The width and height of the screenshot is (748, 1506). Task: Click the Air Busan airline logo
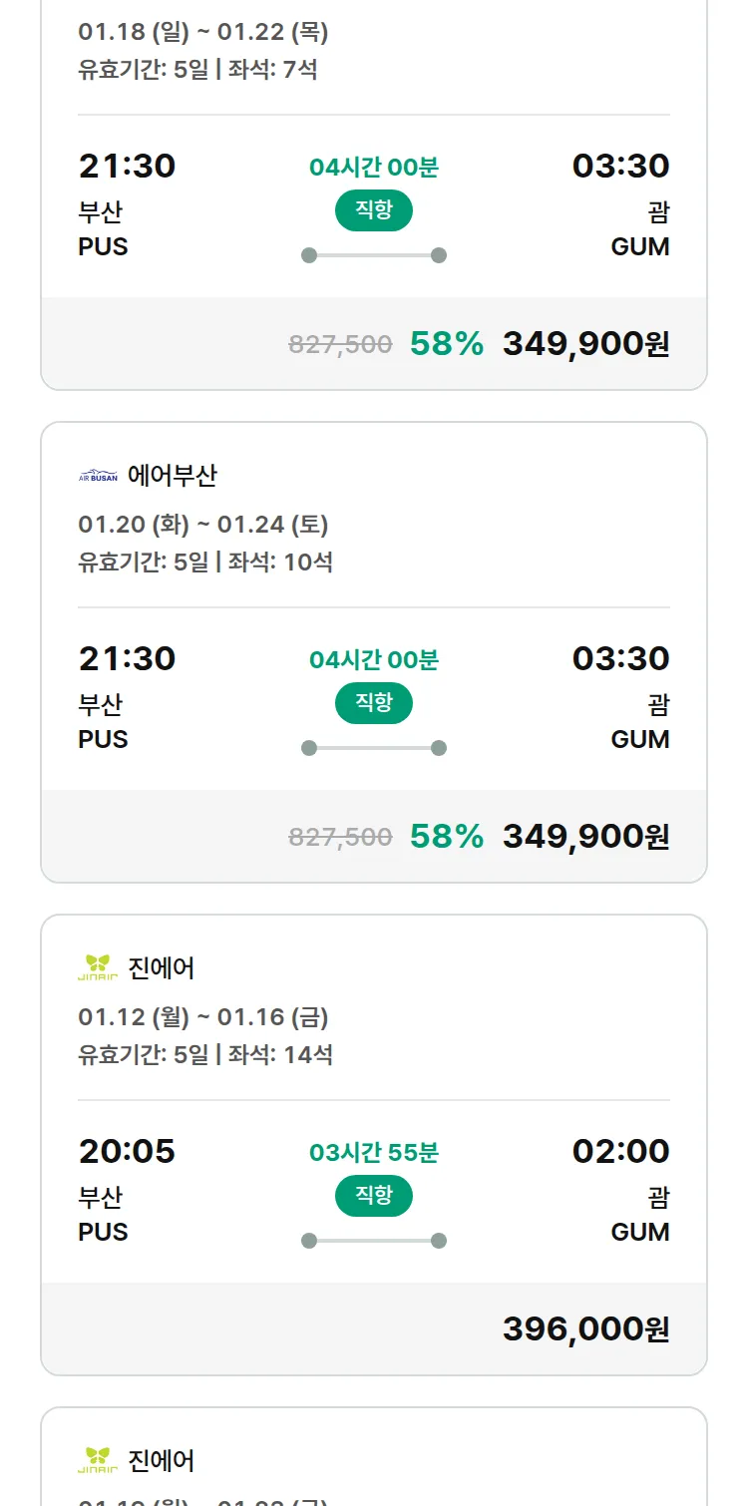(x=98, y=476)
